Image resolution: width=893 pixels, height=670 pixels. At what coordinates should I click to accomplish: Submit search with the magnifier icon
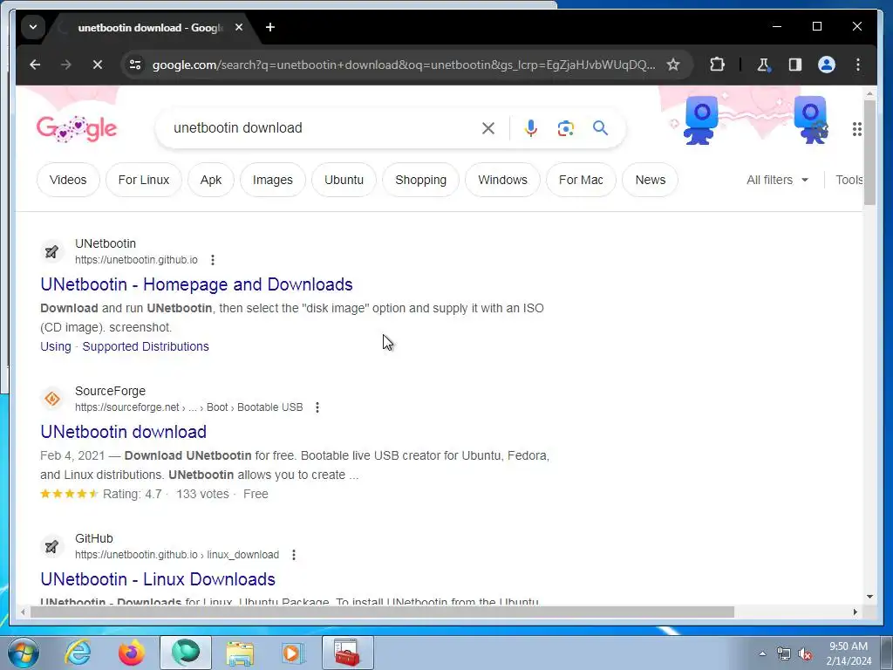click(600, 128)
